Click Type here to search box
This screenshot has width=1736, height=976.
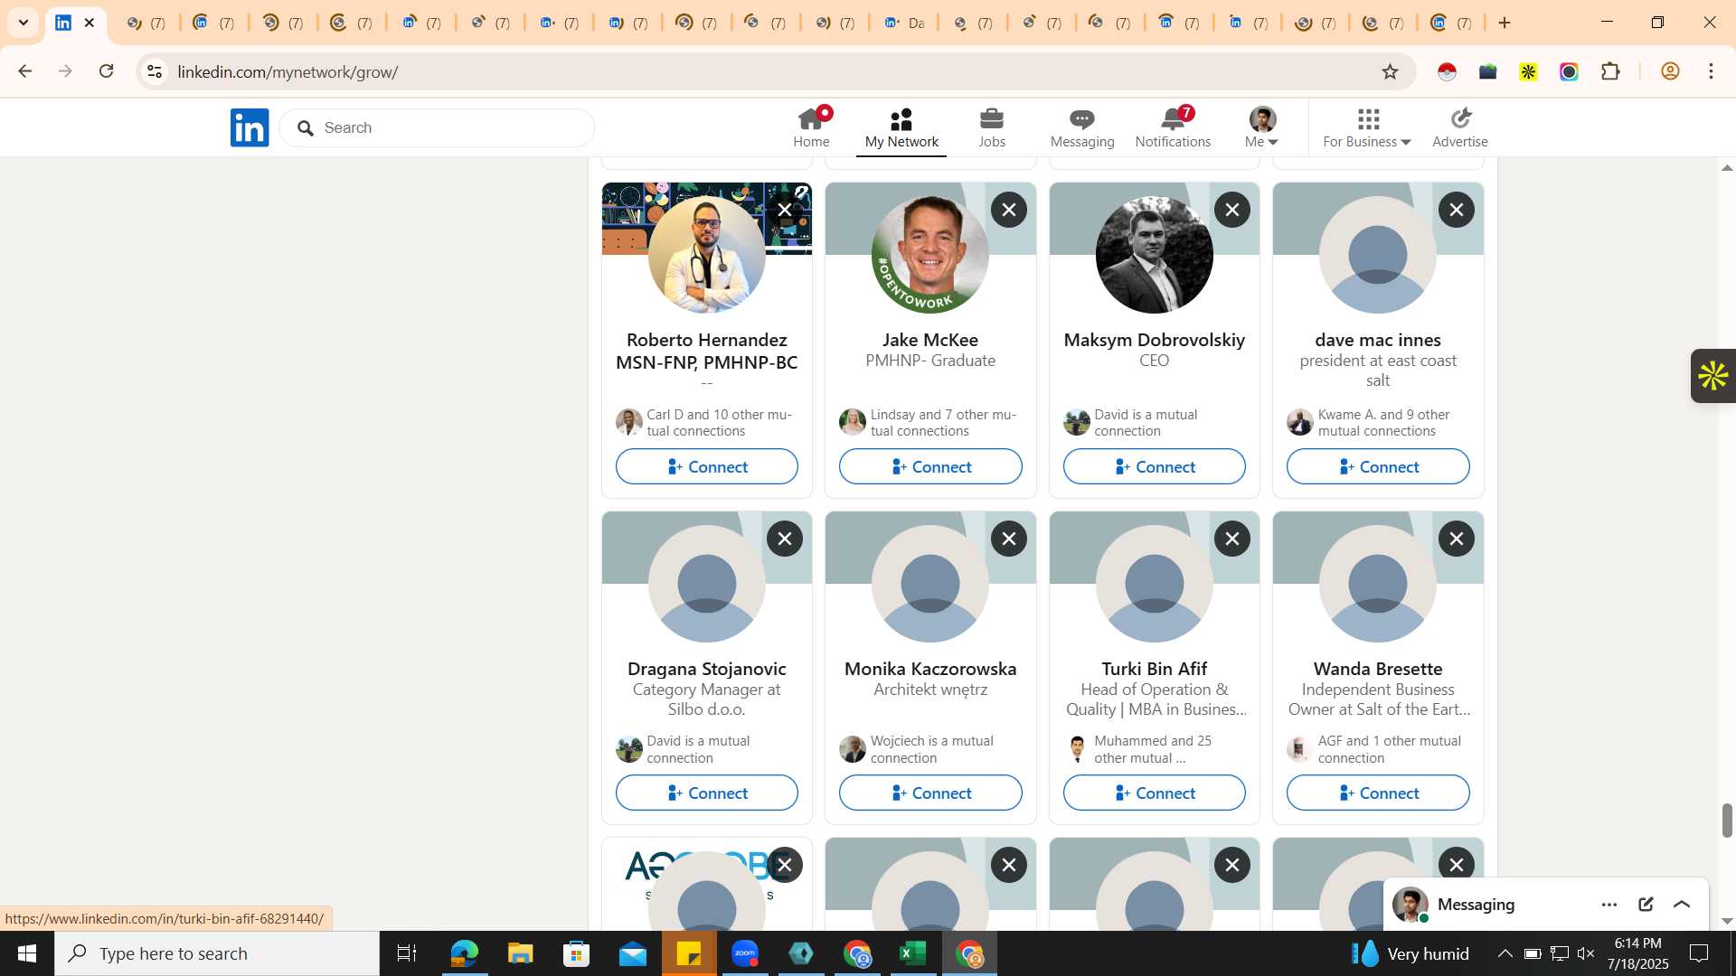[x=217, y=953]
